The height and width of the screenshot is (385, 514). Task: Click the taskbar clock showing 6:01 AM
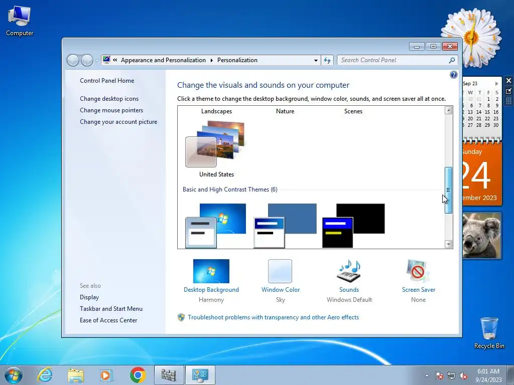point(488,375)
